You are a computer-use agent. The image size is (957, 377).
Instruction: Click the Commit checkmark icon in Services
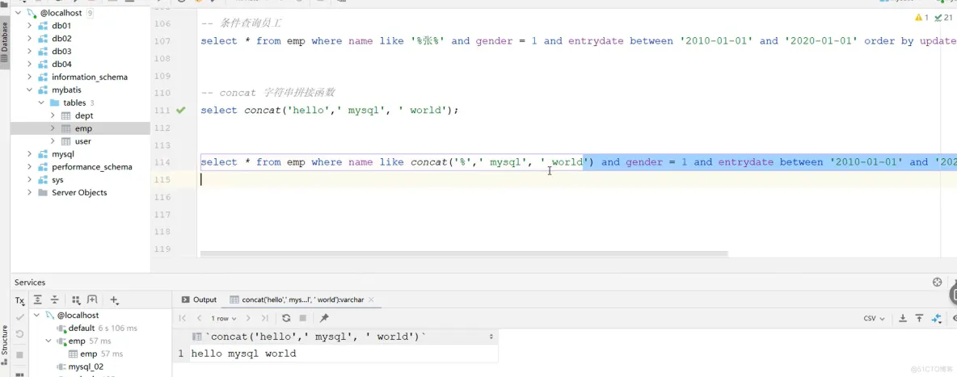(19, 317)
